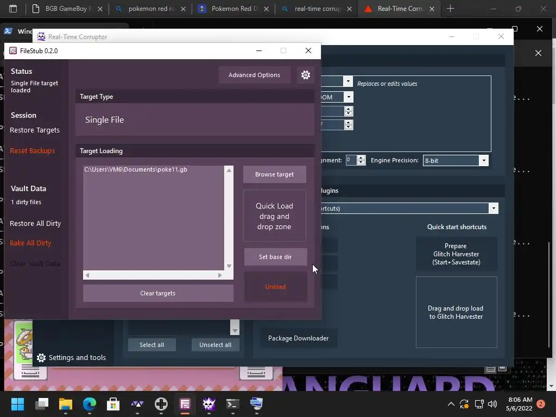556x417 pixels.
Task: Open FileStub settings gear icon
Action: point(305,75)
